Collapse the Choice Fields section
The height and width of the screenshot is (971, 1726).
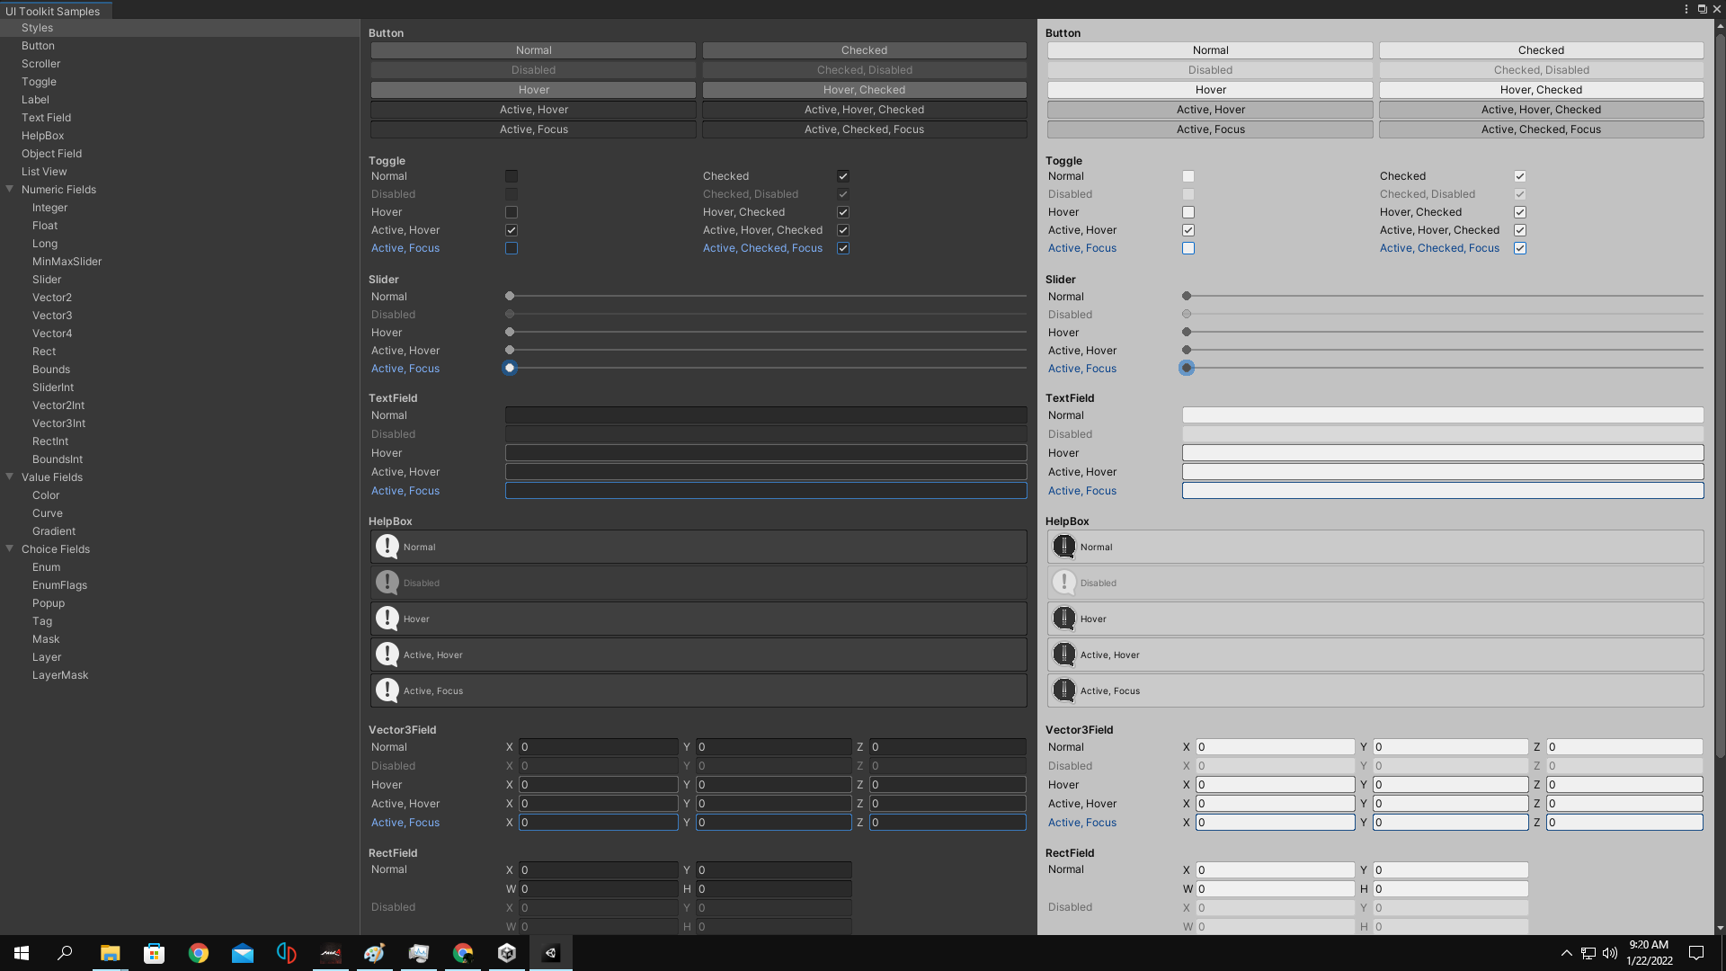click(x=9, y=548)
